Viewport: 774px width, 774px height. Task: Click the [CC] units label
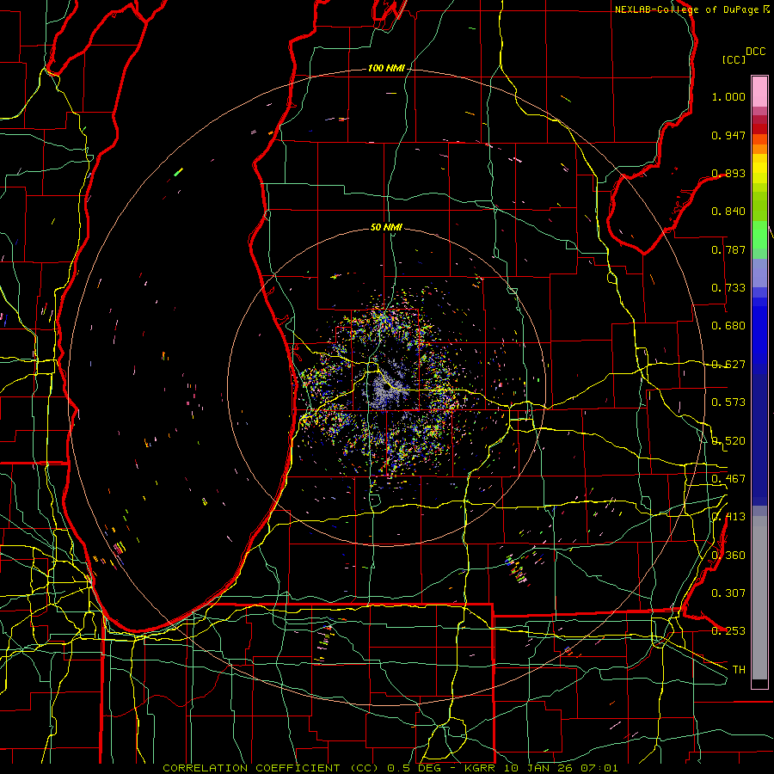(x=734, y=59)
